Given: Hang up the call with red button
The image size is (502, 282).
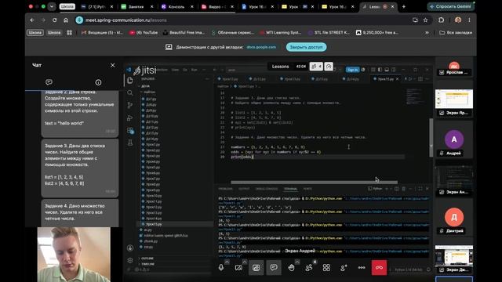Looking at the screenshot, I should pyautogui.click(x=379, y=268).
